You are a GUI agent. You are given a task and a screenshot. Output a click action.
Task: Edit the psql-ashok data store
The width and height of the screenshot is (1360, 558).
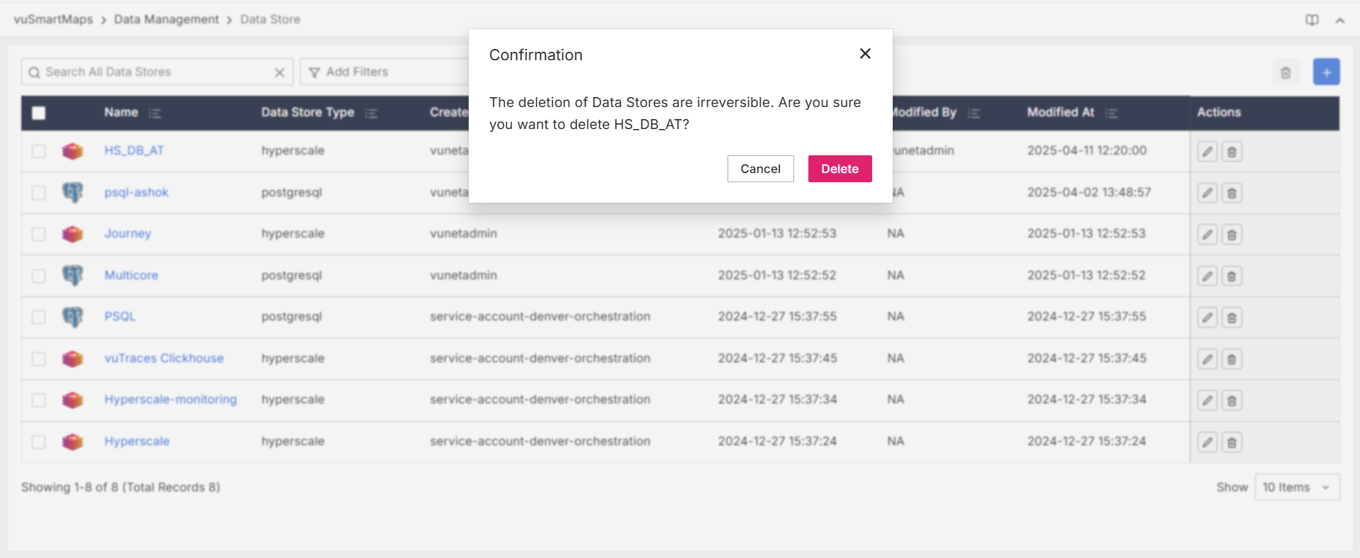tap(1207, 193)
